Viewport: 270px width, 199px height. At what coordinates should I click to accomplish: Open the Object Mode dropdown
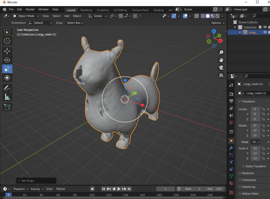coord(26,16)
